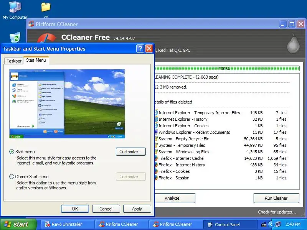Click the '1,059 files' count value
The image size is (307, 230).
tap(277, 158)
